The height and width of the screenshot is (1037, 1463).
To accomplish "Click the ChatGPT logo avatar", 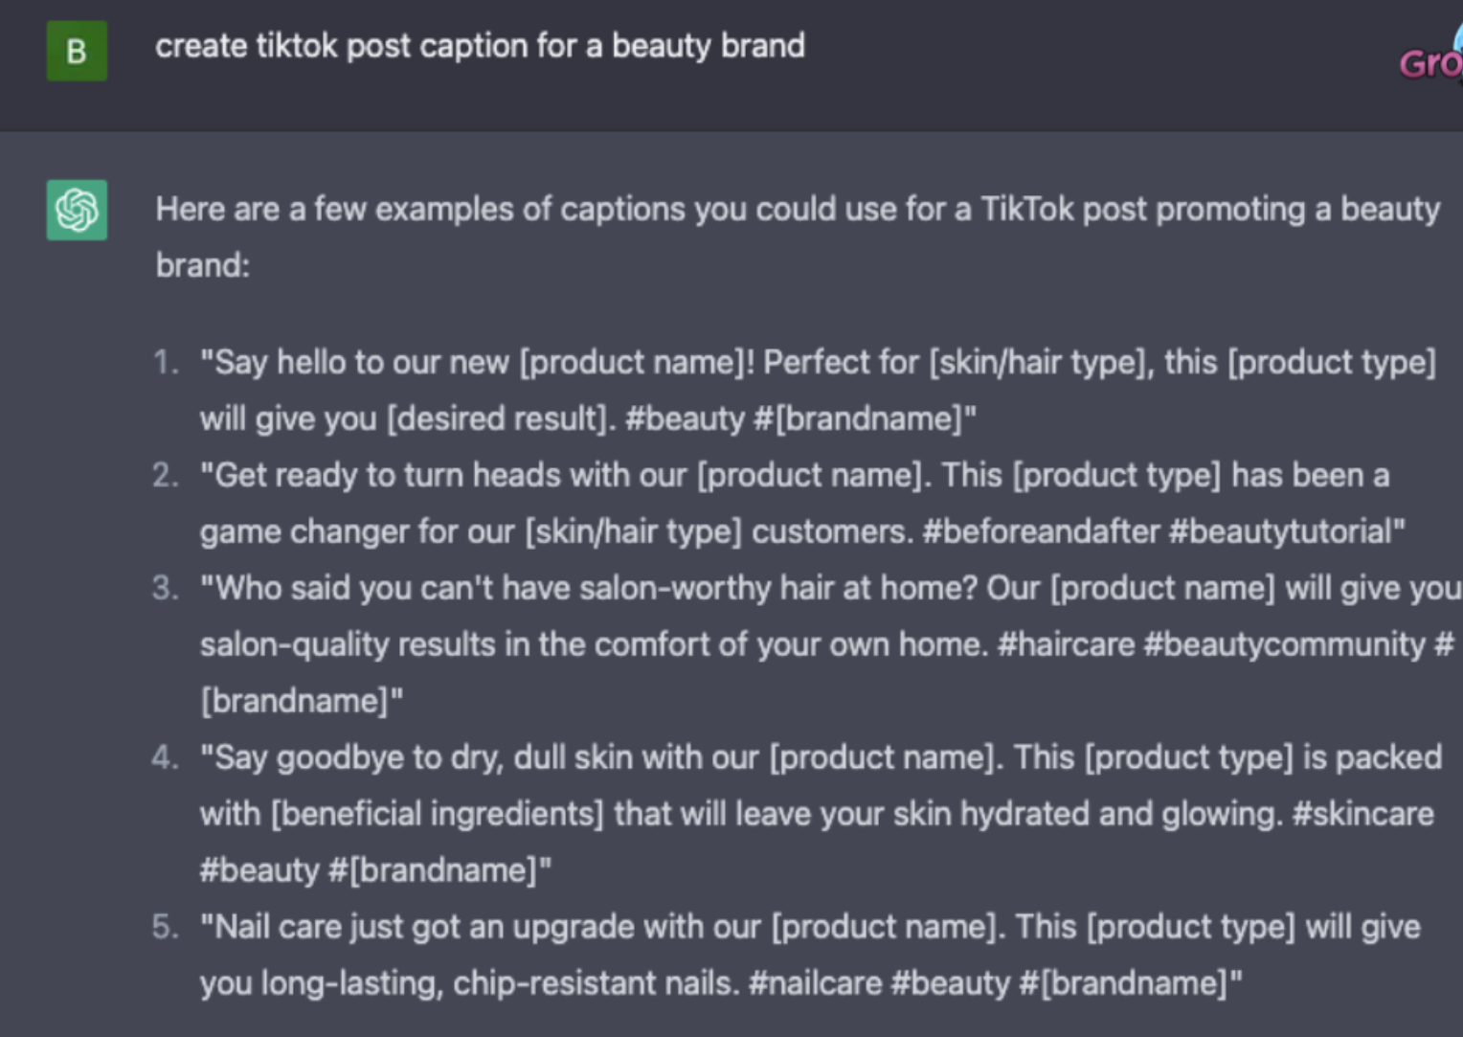I will click(x=77, y=210).
